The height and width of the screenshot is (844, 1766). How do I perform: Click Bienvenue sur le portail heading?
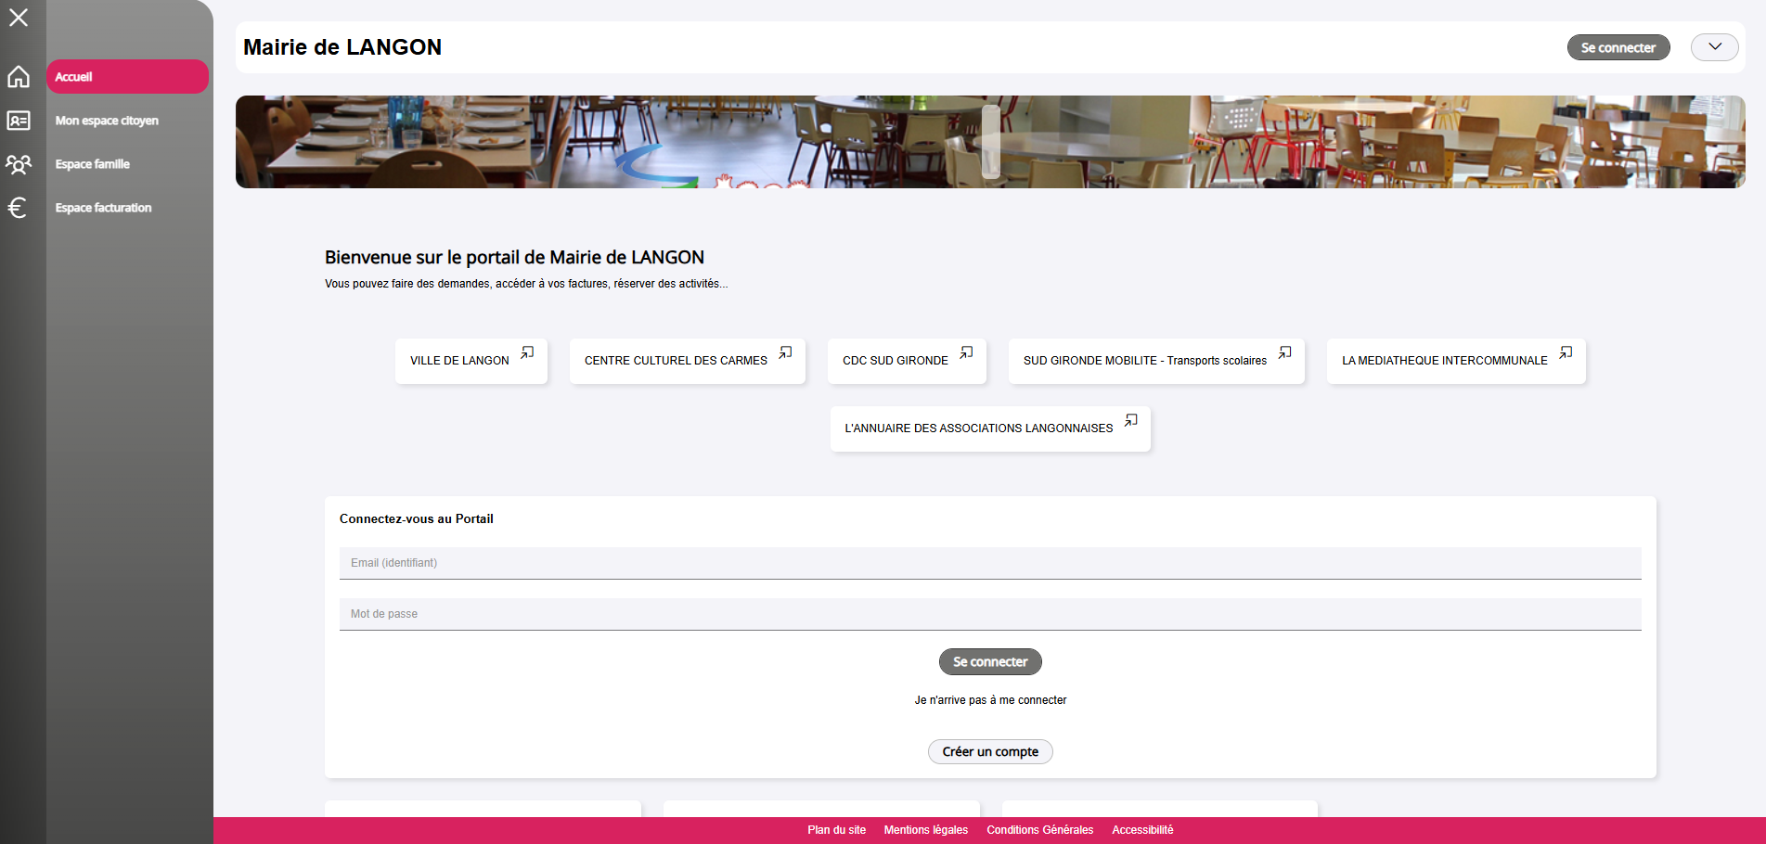point(514,258)
